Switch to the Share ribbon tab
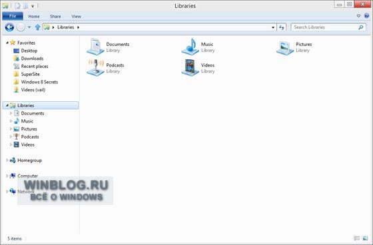Viewport: 373px width, 245px height. (55, 17)
